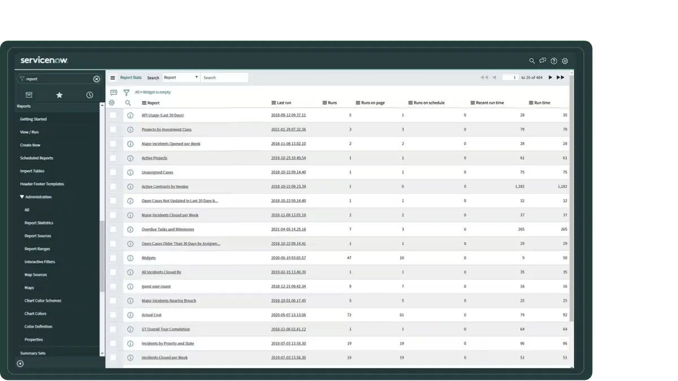Open Recent run time column menu
Viewport: 678px width, 381px height.
(x=473, y=103)
